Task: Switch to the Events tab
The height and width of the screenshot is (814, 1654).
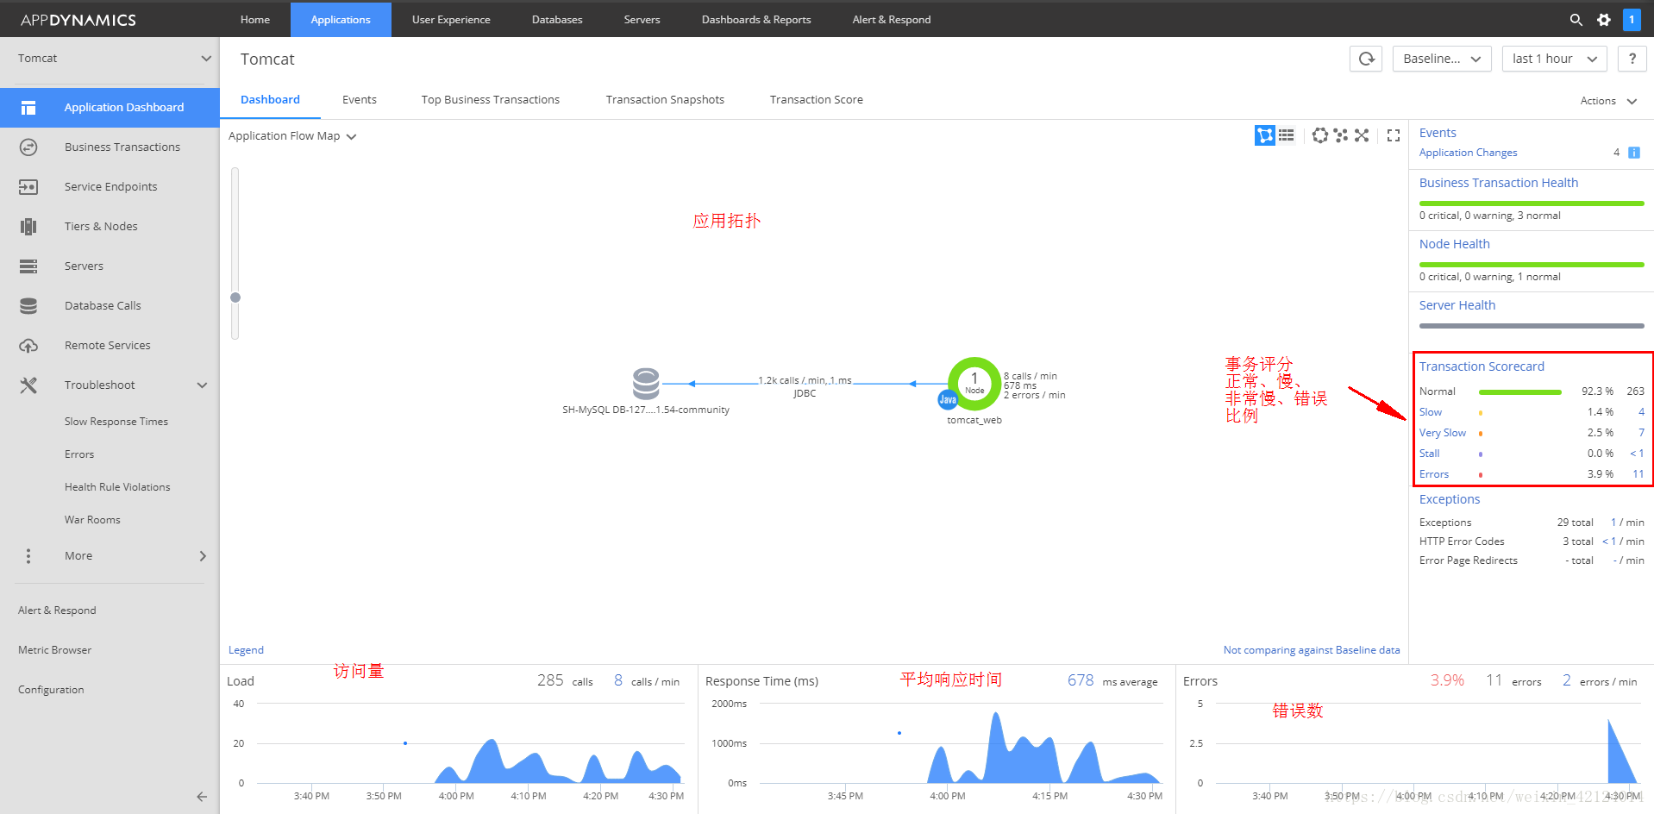Action: pos(360,100)
